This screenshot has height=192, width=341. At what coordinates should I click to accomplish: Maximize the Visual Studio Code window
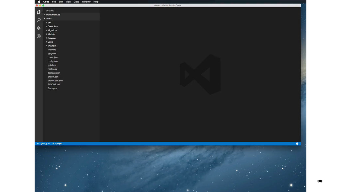[x=43, y=5]
